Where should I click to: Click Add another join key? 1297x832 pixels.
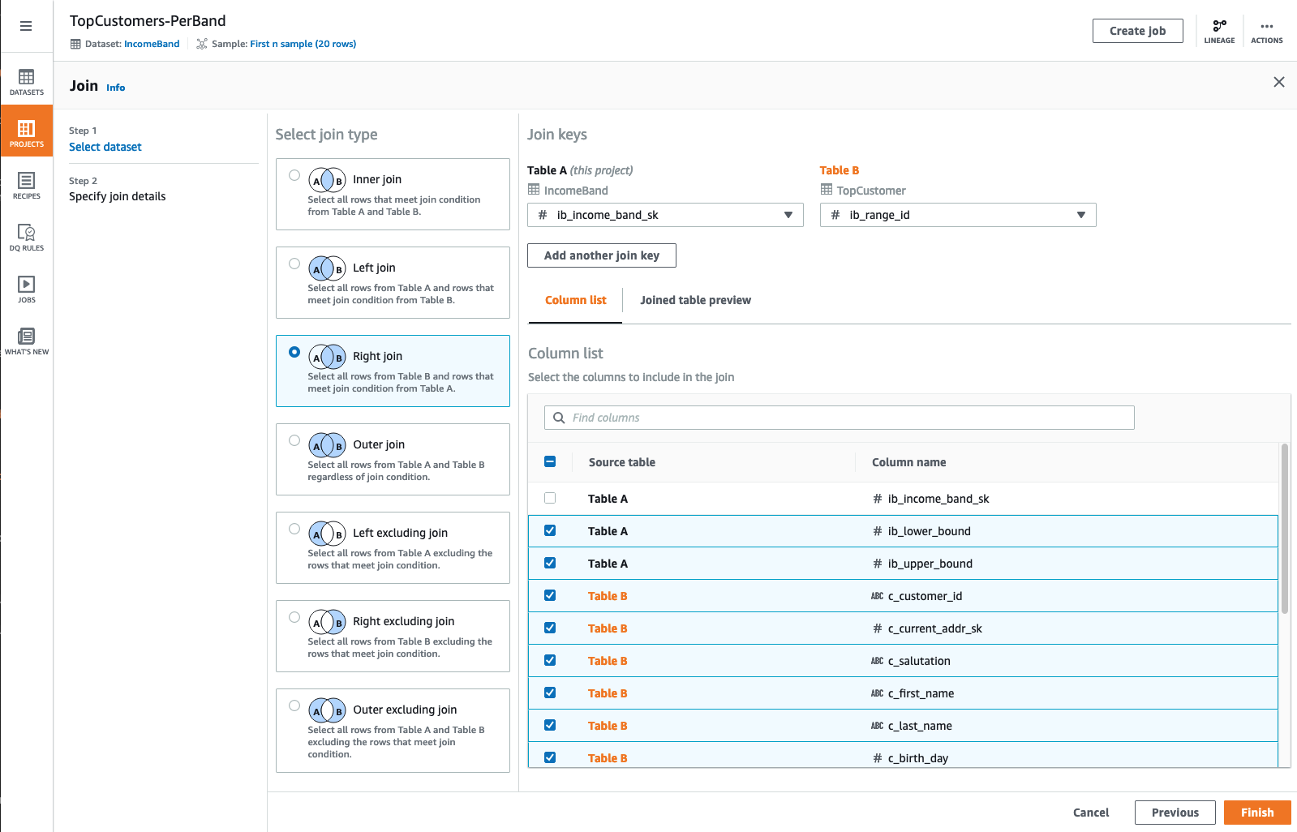click(x=601, y=255)
